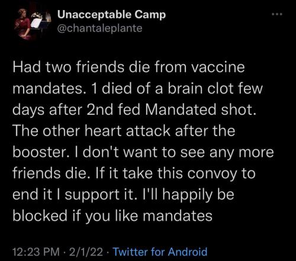
Task: Click the phrase '2nd fed Mandated shot'
Action: [170, 109]
